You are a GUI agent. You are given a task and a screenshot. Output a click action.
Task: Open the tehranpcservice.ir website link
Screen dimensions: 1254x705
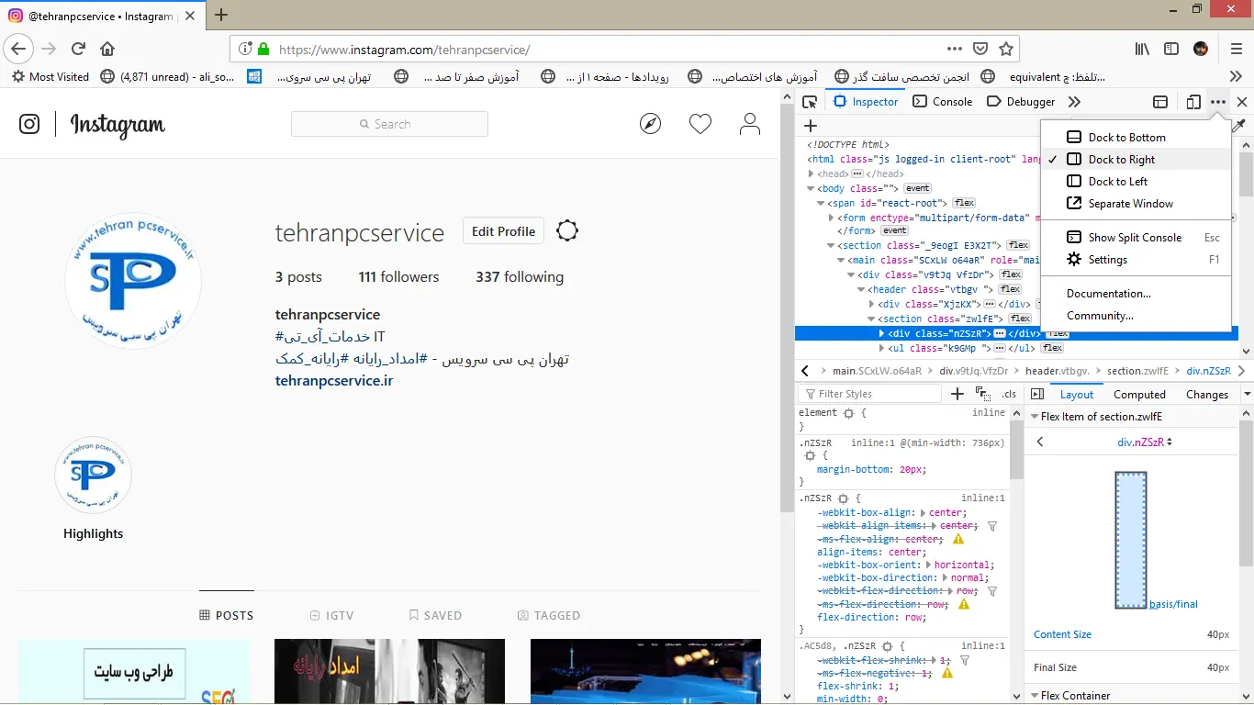point(334,380)
